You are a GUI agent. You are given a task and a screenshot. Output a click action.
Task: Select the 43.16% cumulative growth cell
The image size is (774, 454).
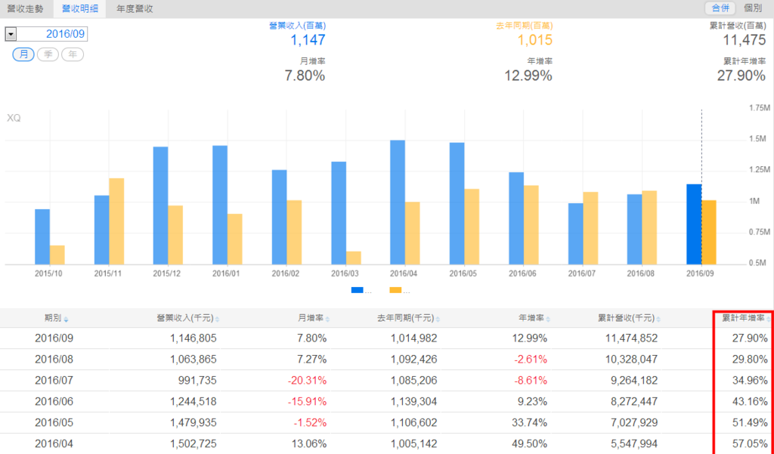[x=750, y=402]
